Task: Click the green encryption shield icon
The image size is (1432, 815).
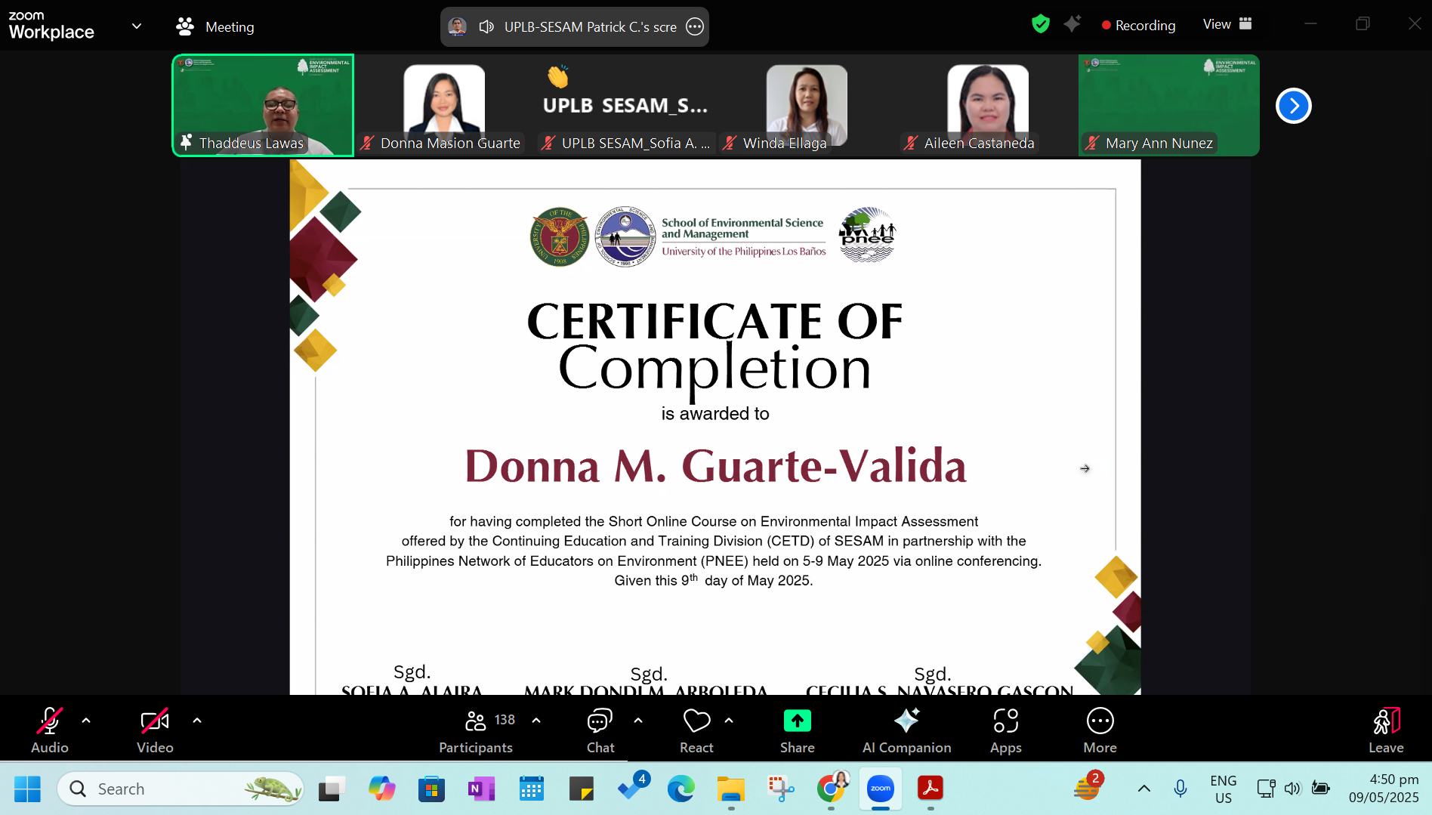Action: 1040,24
